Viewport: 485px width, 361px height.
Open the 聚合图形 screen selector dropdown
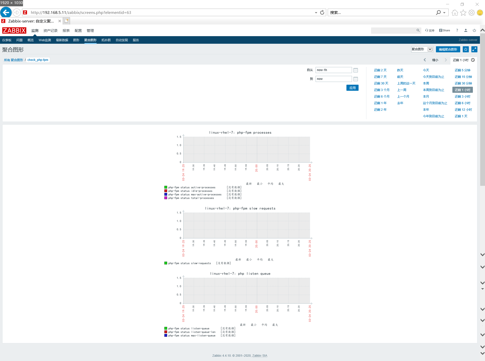[429, 49]
